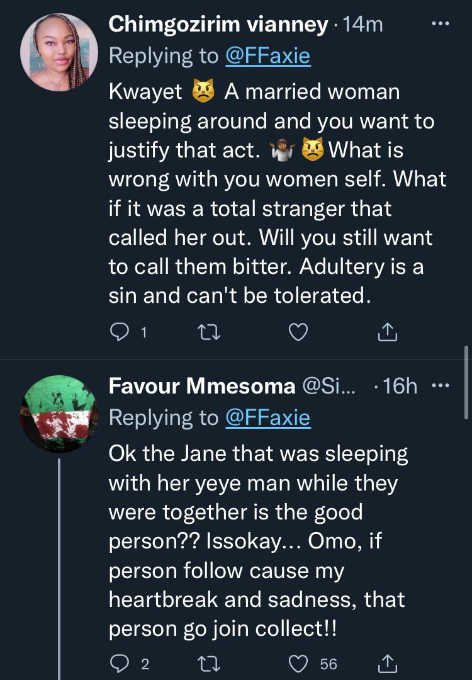The height and width of the screenshot is (680, 472).
Task: Open @FFaxie link in Chimgozirim's reply
Action: 268,55
